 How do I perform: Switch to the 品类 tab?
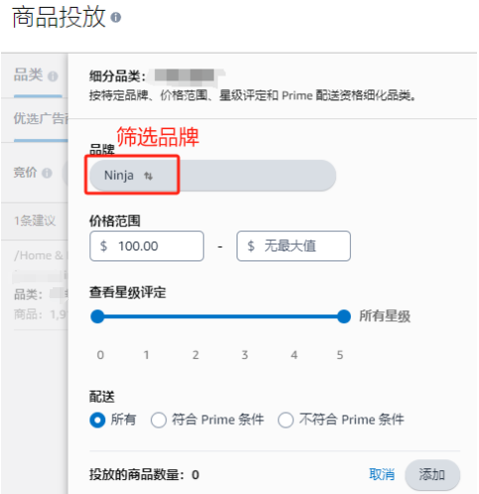[x=29, y=75]
